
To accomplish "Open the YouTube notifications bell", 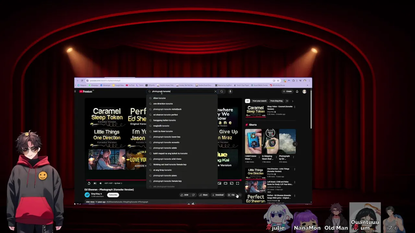I will (x=297, y=92).
